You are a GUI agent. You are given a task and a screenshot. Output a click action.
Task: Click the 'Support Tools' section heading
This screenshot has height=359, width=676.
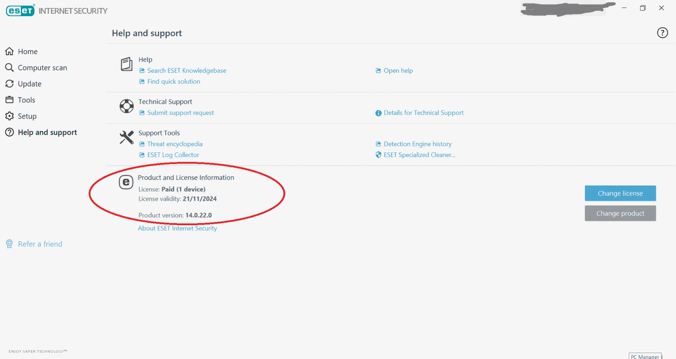[x=159, y=133]
